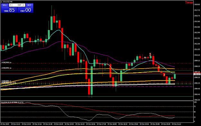Screen dimensions: 201x126
Task: Decrease volume with the left arrow
Action: click(x=11, y=5)
